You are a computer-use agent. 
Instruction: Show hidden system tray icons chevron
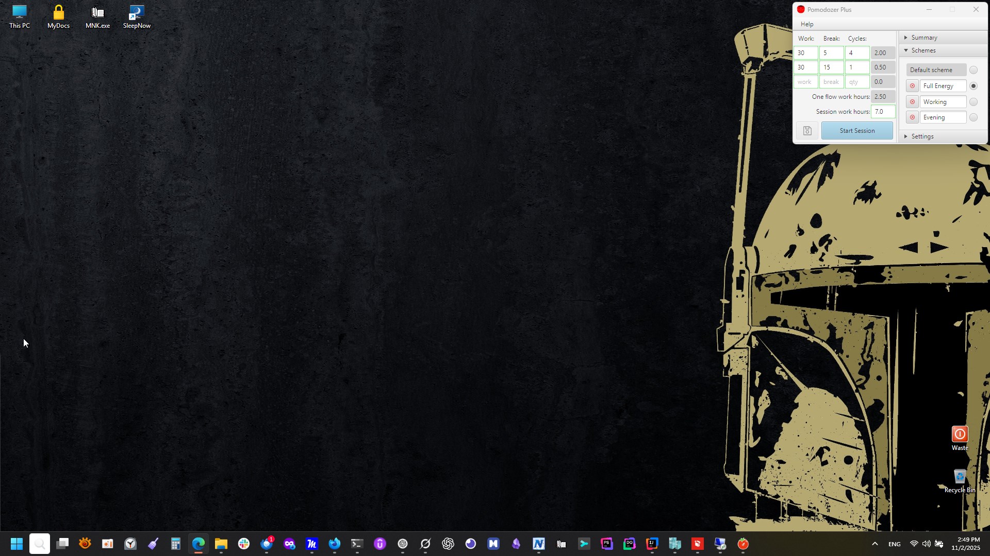[874, 544]
